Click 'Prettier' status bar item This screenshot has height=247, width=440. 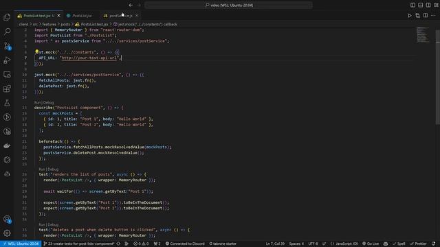(x=419, y=244)
